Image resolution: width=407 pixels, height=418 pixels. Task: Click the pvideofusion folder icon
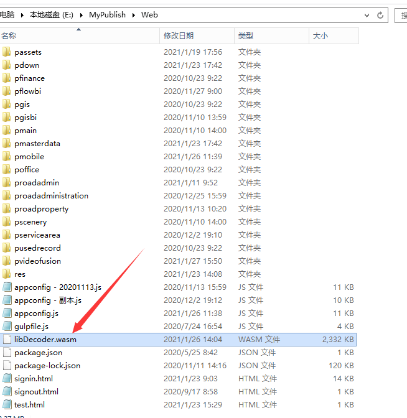pos(6,261)
